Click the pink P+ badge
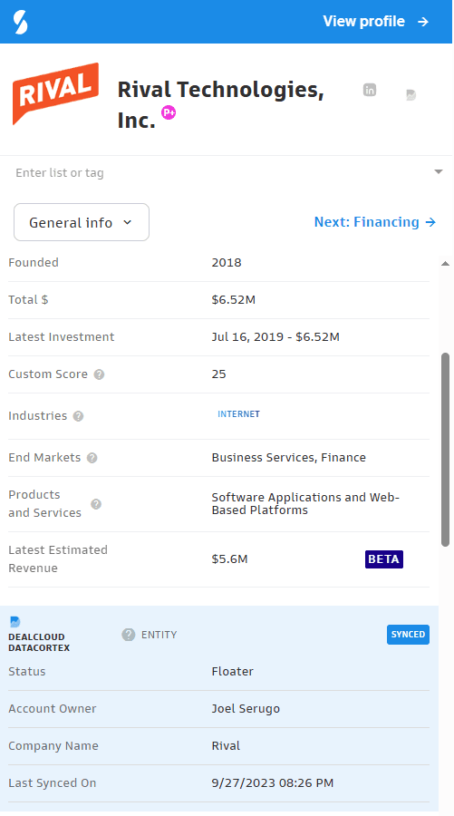 point(168,112)
